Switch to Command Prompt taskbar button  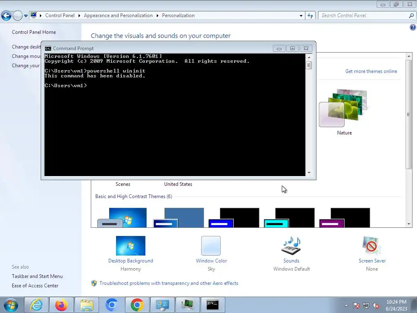(213, 305)
